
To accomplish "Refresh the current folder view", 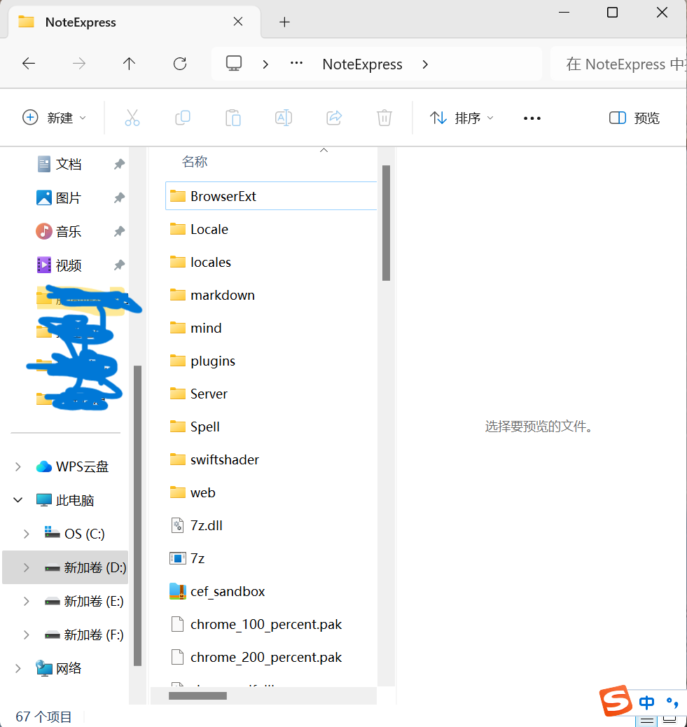I will tap(180, 64).
